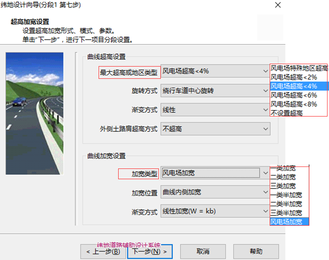The image size is (329, 260).
Task: Open 帮助 for this wizard
Action: [255, 251]
